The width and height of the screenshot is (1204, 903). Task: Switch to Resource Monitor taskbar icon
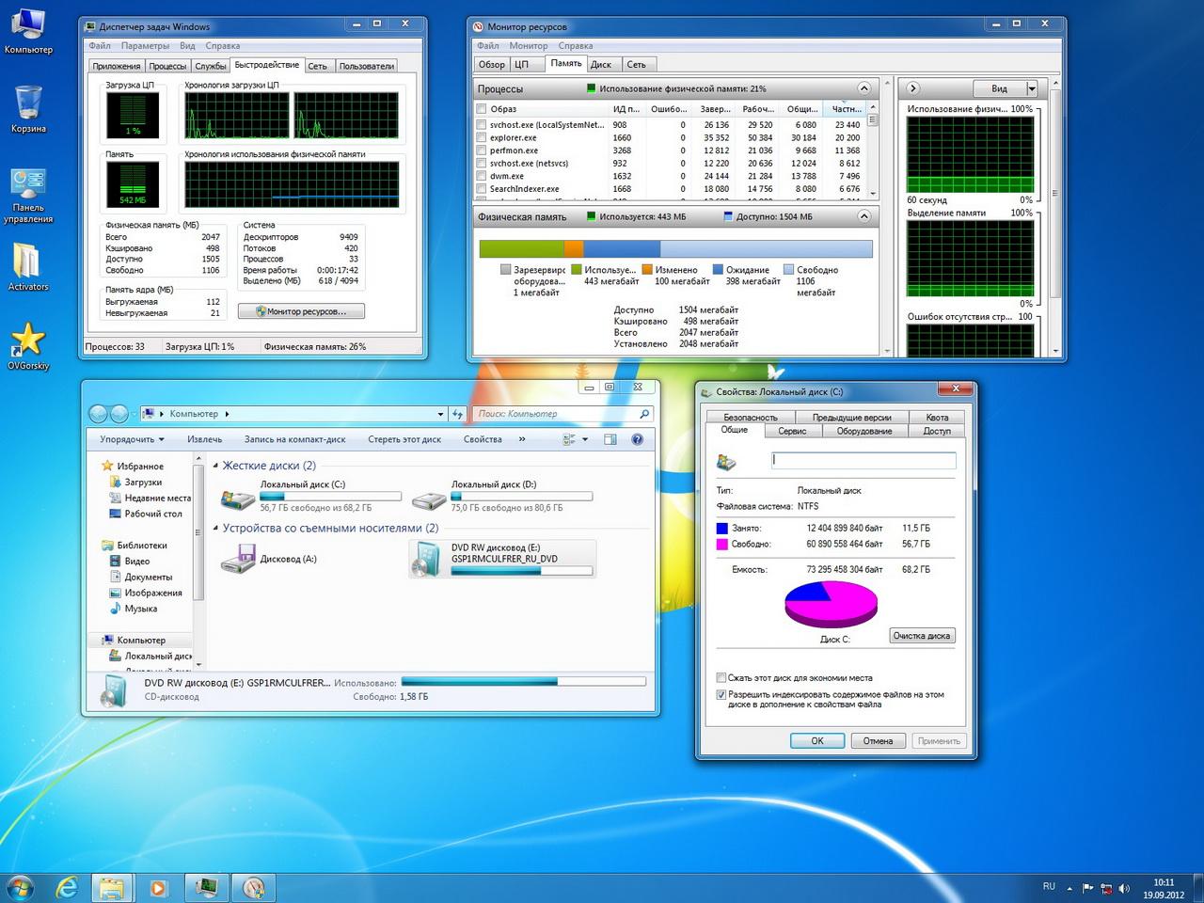(x=253, y=886)
